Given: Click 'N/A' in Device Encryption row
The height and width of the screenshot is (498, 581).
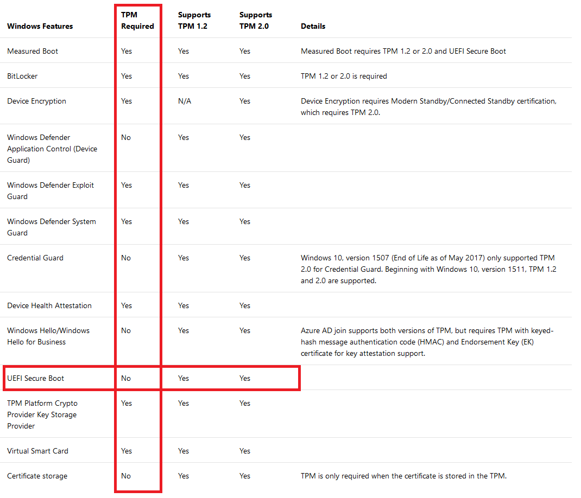Looking at the screenshot, I should click(185, 101).
